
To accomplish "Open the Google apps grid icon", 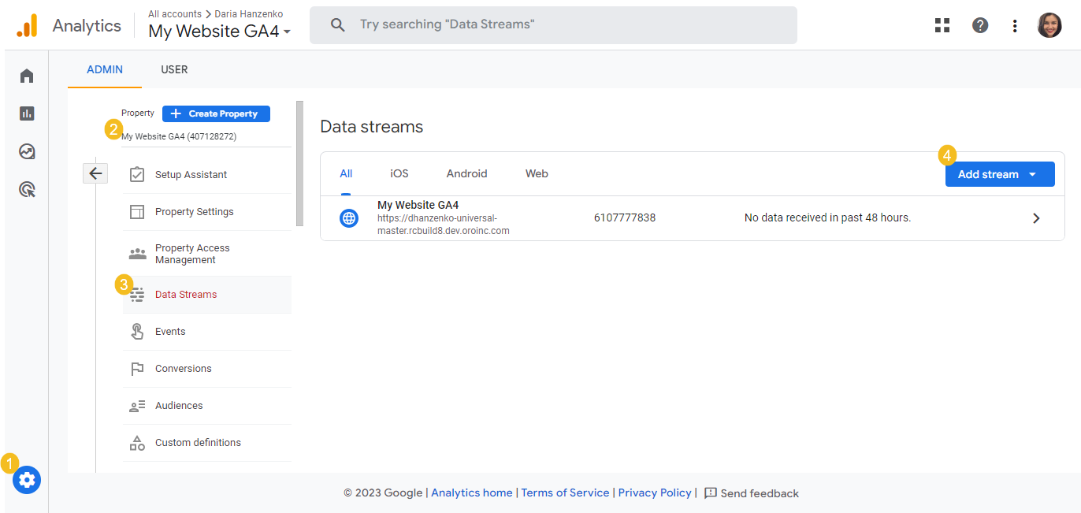I will [942, 25].
